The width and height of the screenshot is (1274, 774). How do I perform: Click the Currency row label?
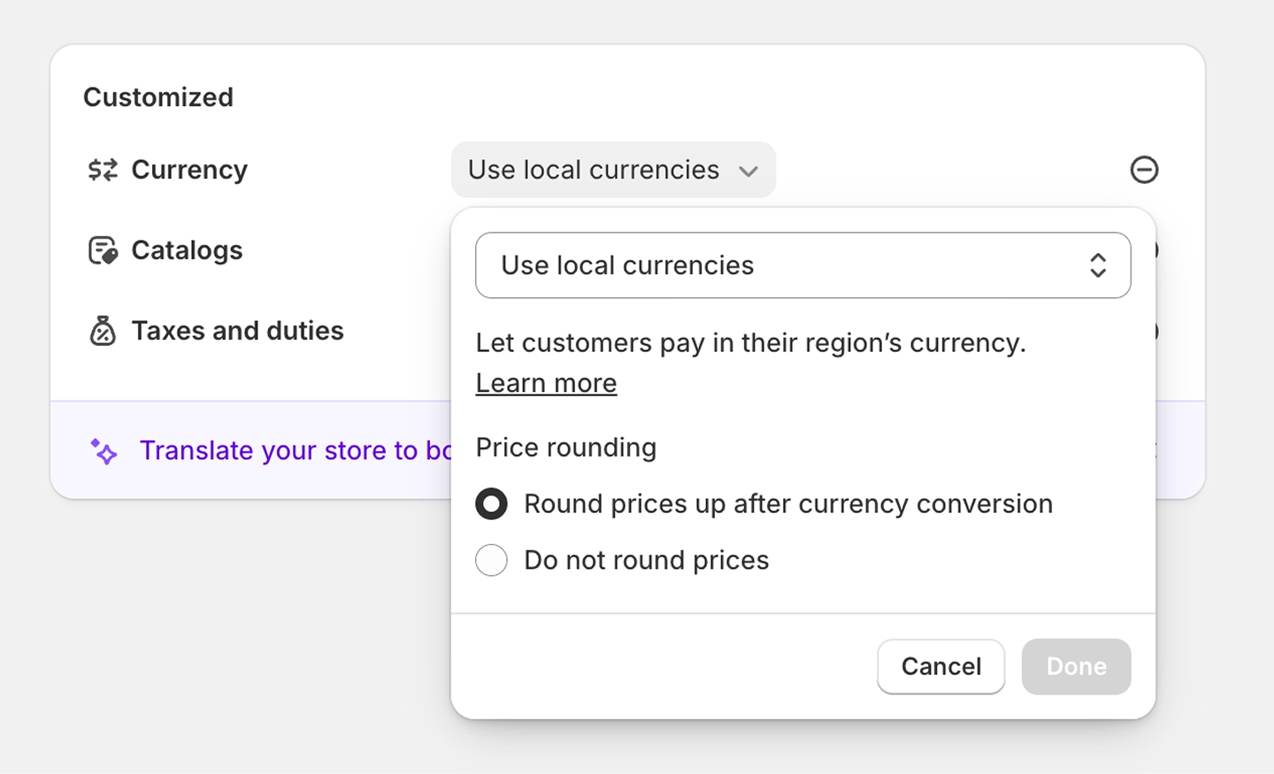(189, 170)
